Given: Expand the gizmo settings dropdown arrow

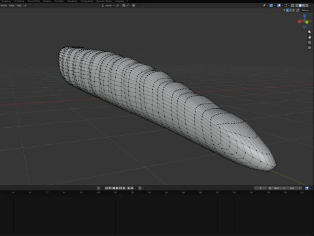Looking at the screenshot, I should [x=275, y=5].
